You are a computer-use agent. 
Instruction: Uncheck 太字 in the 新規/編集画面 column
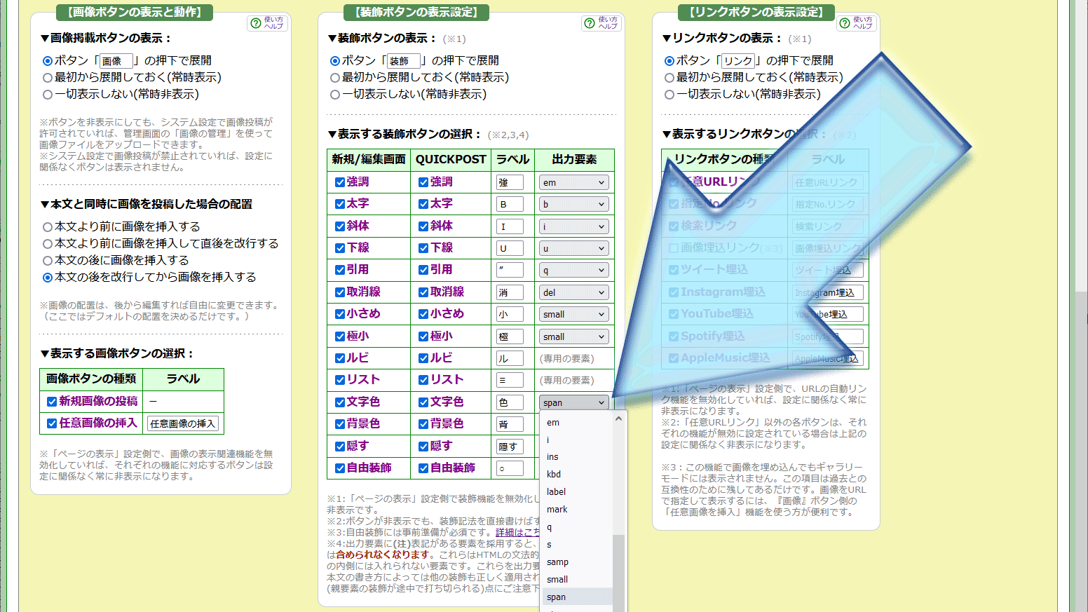coord(340,204)
